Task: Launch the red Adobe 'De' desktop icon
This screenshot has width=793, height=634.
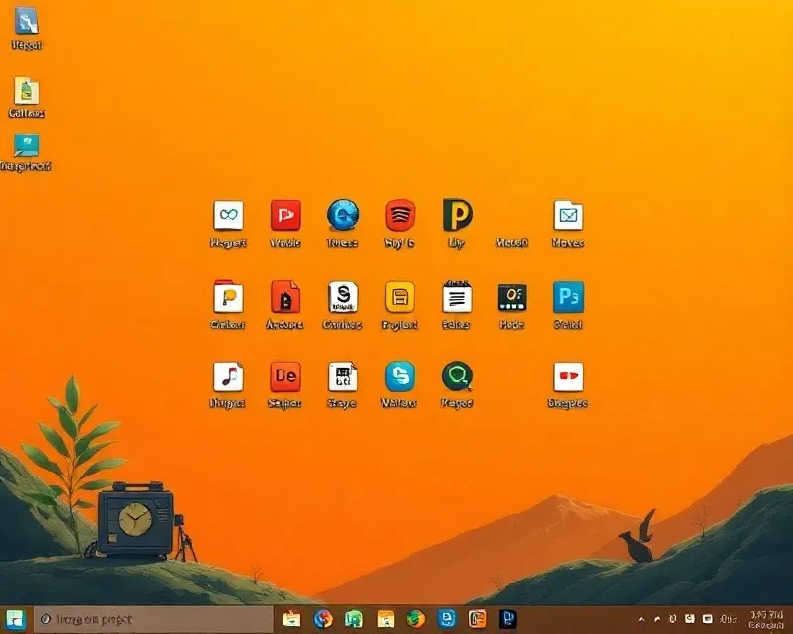Action: click(285, 376)
